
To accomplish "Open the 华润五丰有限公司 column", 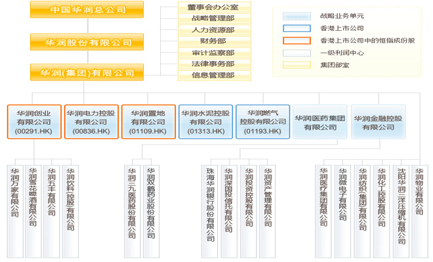I will tap(52, 212).
